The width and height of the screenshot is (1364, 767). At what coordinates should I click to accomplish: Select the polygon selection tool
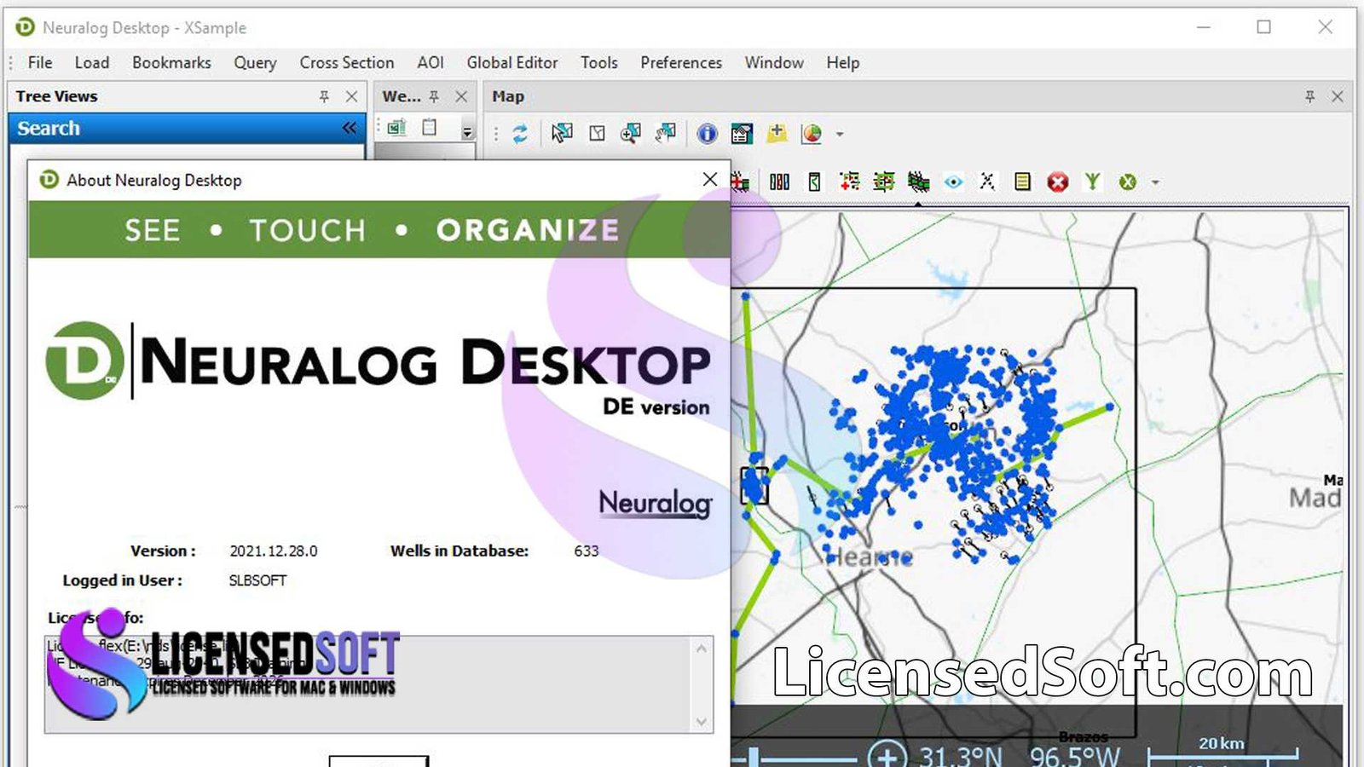598,134
